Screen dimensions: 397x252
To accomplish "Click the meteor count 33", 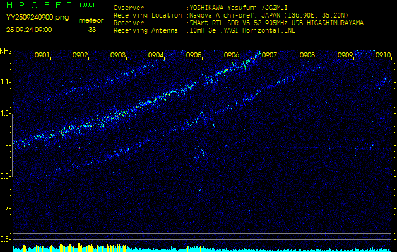I will [x=92, y=30].
